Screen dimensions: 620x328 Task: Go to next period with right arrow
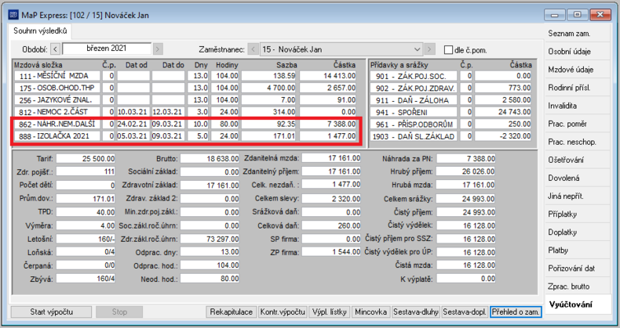(x=158, y=49)
